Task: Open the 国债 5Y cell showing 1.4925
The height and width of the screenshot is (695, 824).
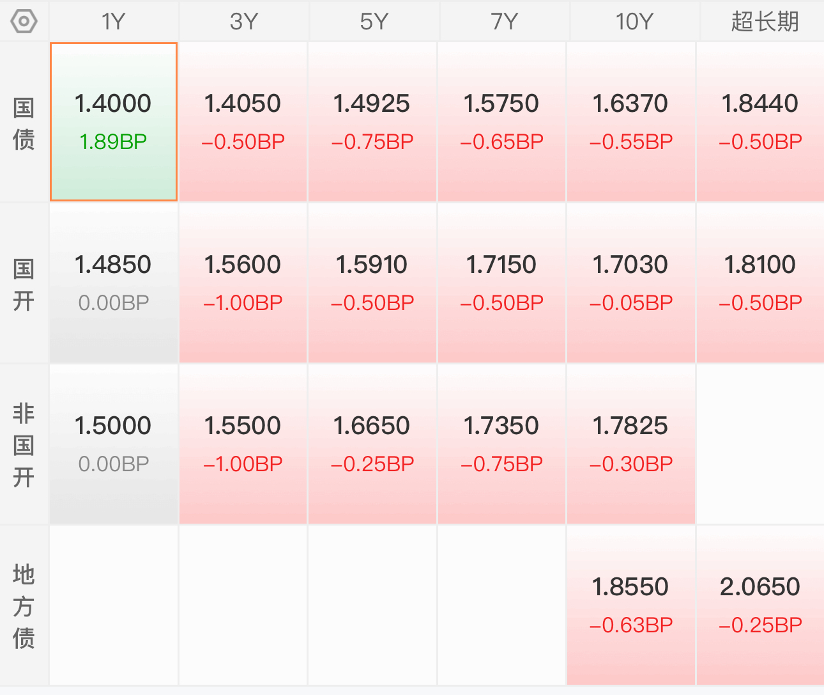Action: 372,122
